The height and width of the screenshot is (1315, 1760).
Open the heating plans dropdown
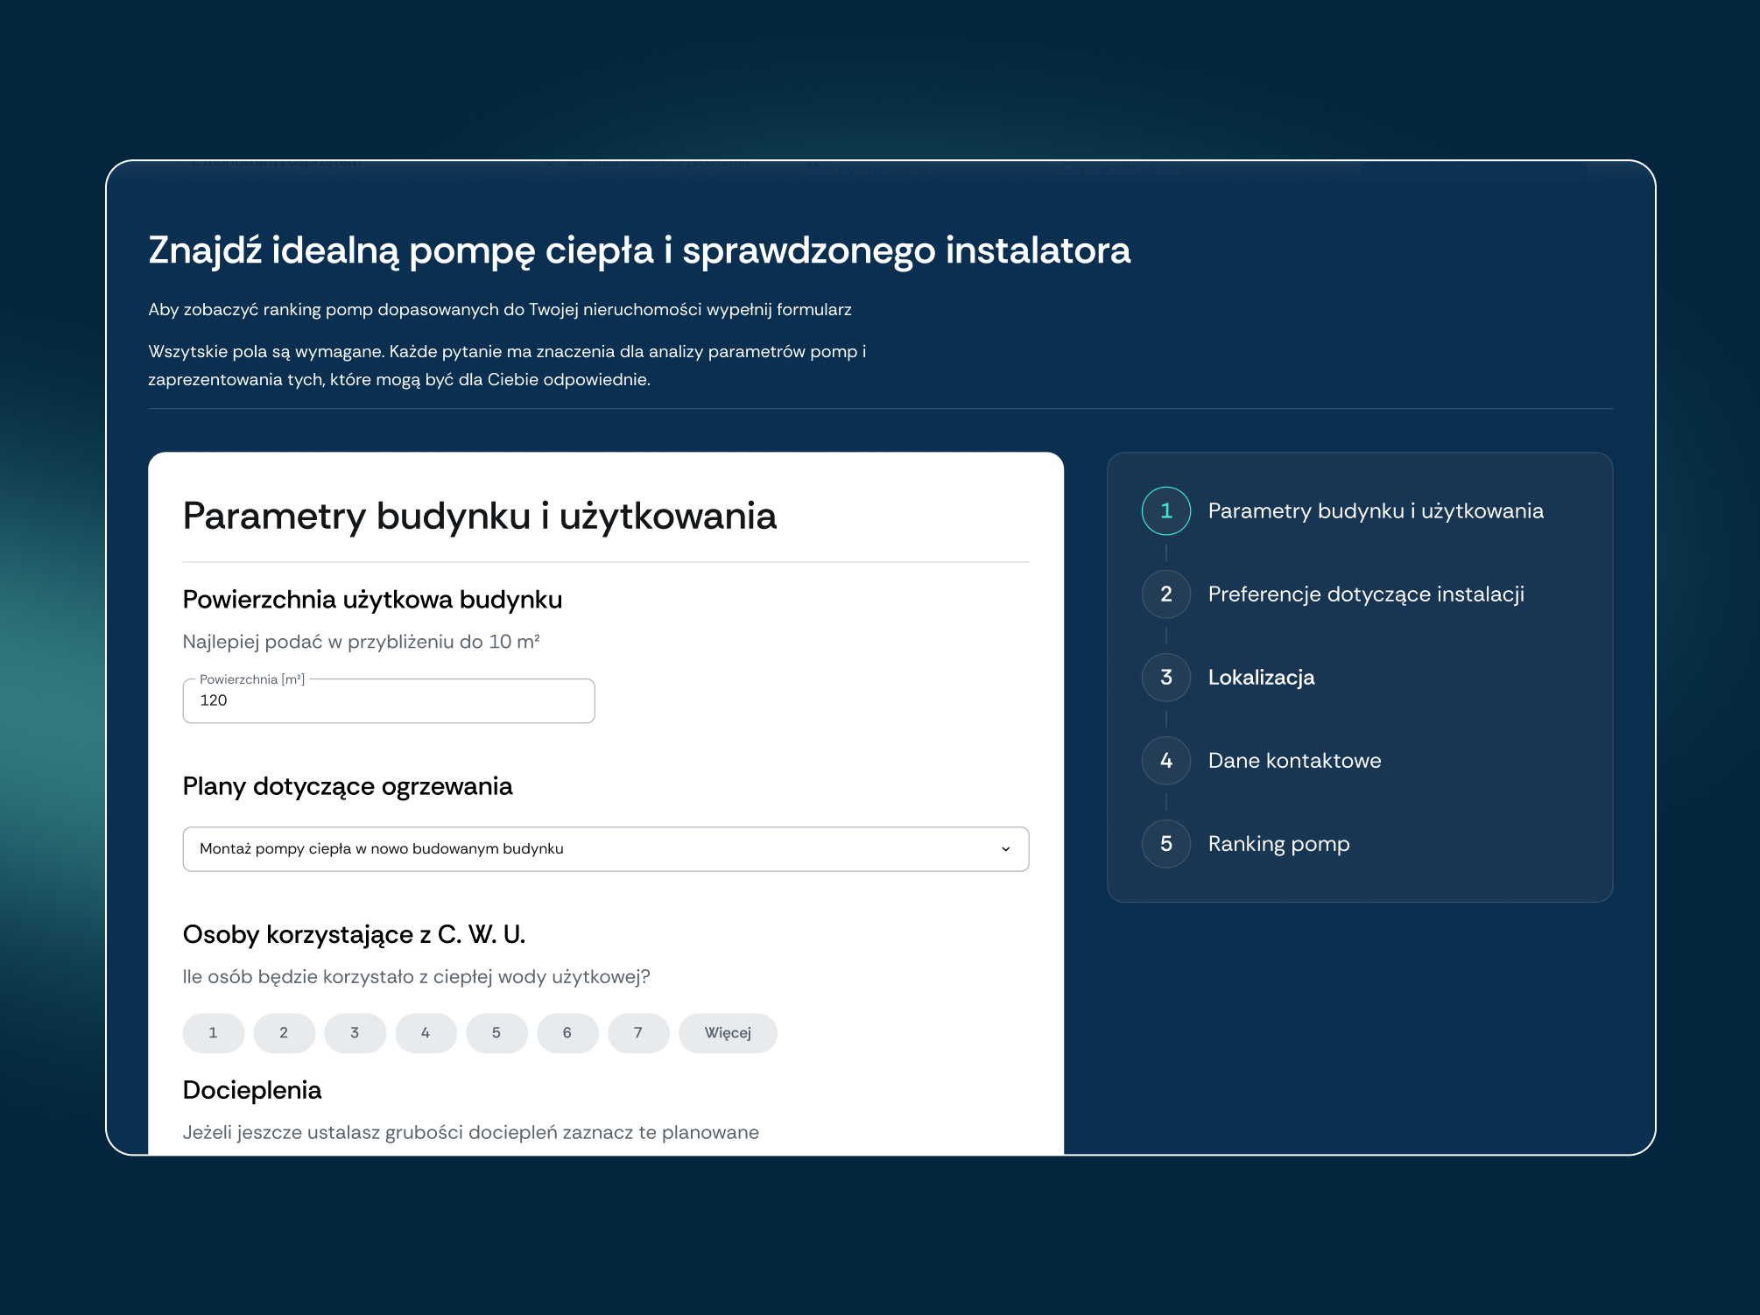[604, 849]
